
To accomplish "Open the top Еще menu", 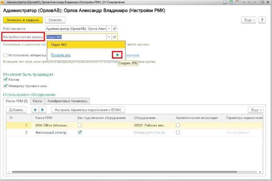I will [248, 20].
